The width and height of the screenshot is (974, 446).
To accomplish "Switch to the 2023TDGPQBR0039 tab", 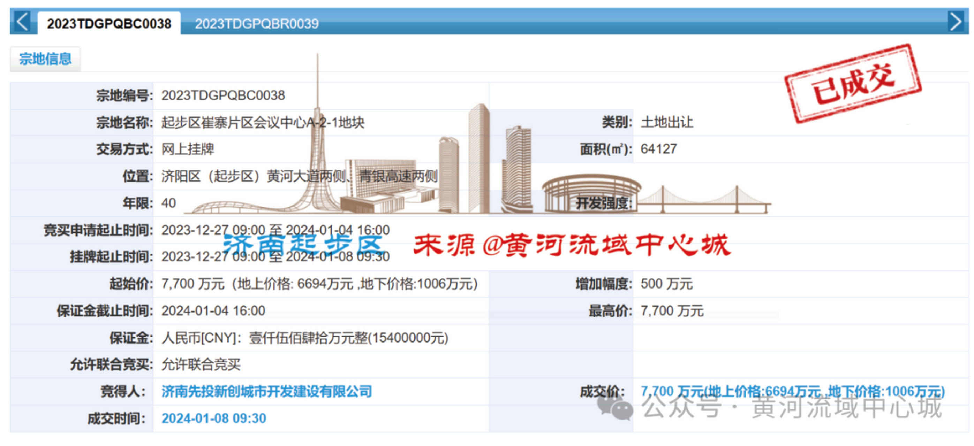I will click(257, 24).
